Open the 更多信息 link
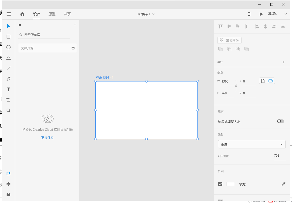Viewport: 292px width, 203px height. click(48, 138)
